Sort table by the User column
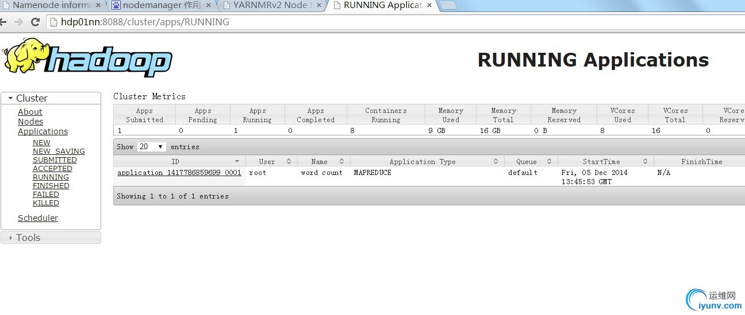Viewport: 745px width, 315px height. (x=271, y=161)
